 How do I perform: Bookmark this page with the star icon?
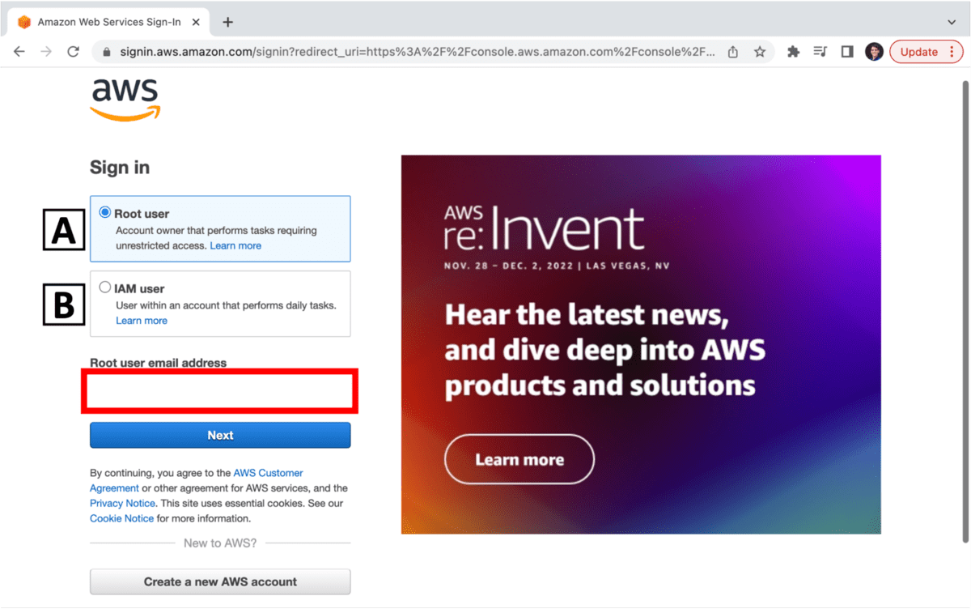click(760, 52)
